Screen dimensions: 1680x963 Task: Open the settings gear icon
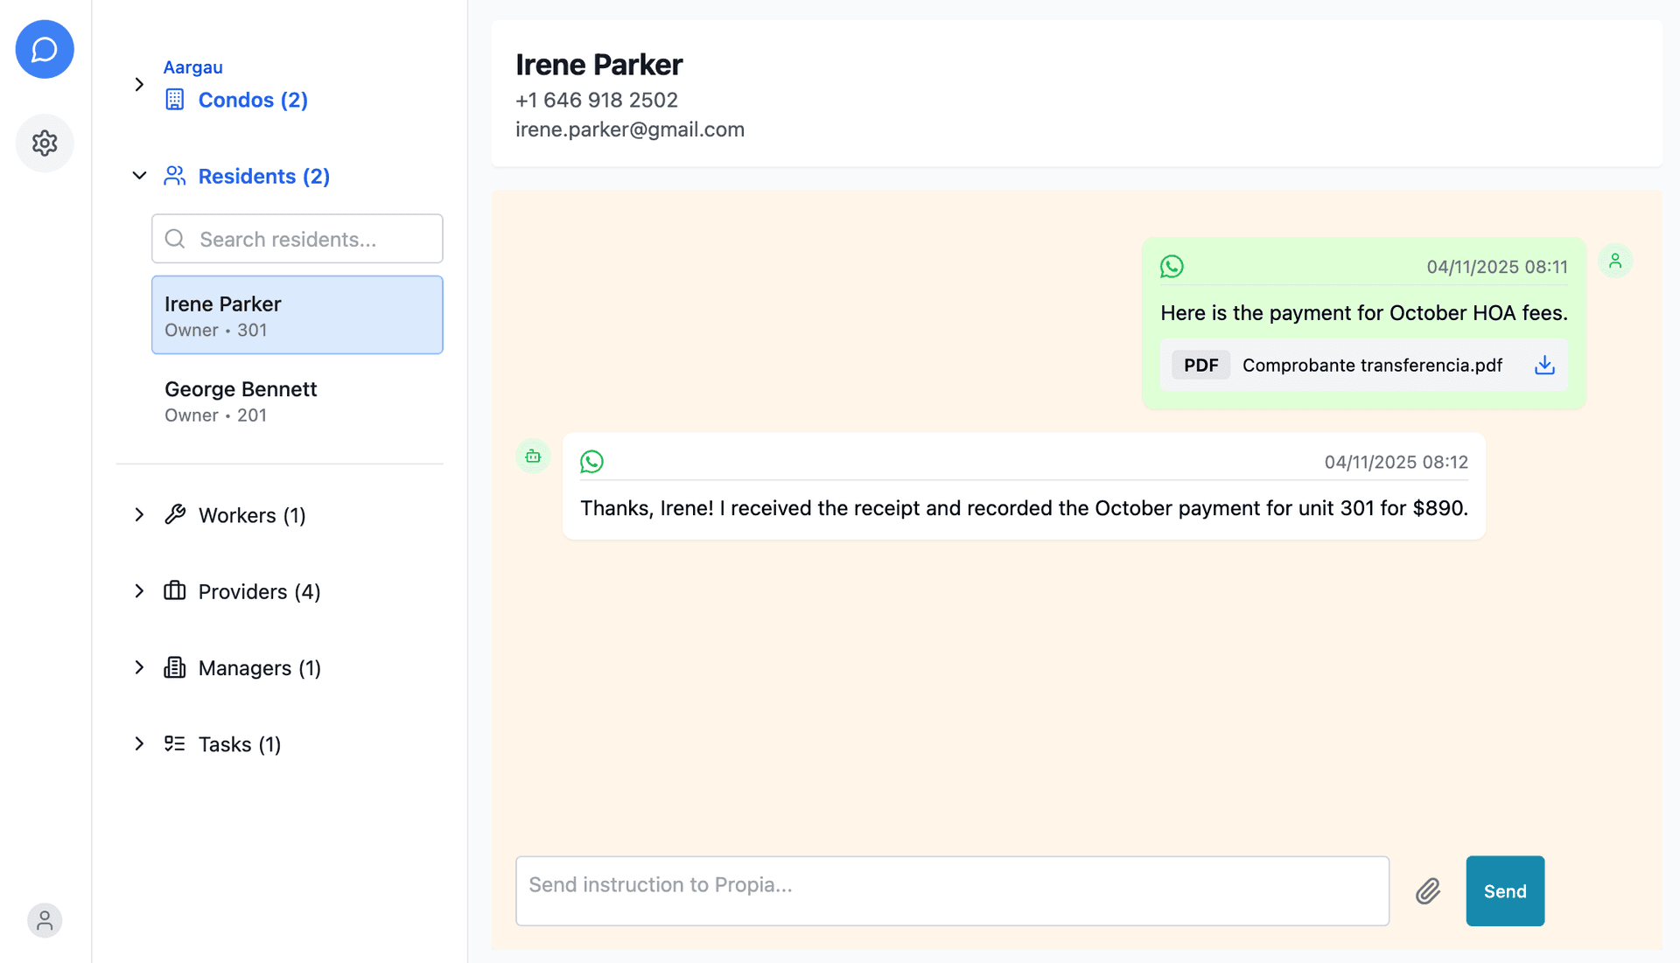tap(45, 143)
